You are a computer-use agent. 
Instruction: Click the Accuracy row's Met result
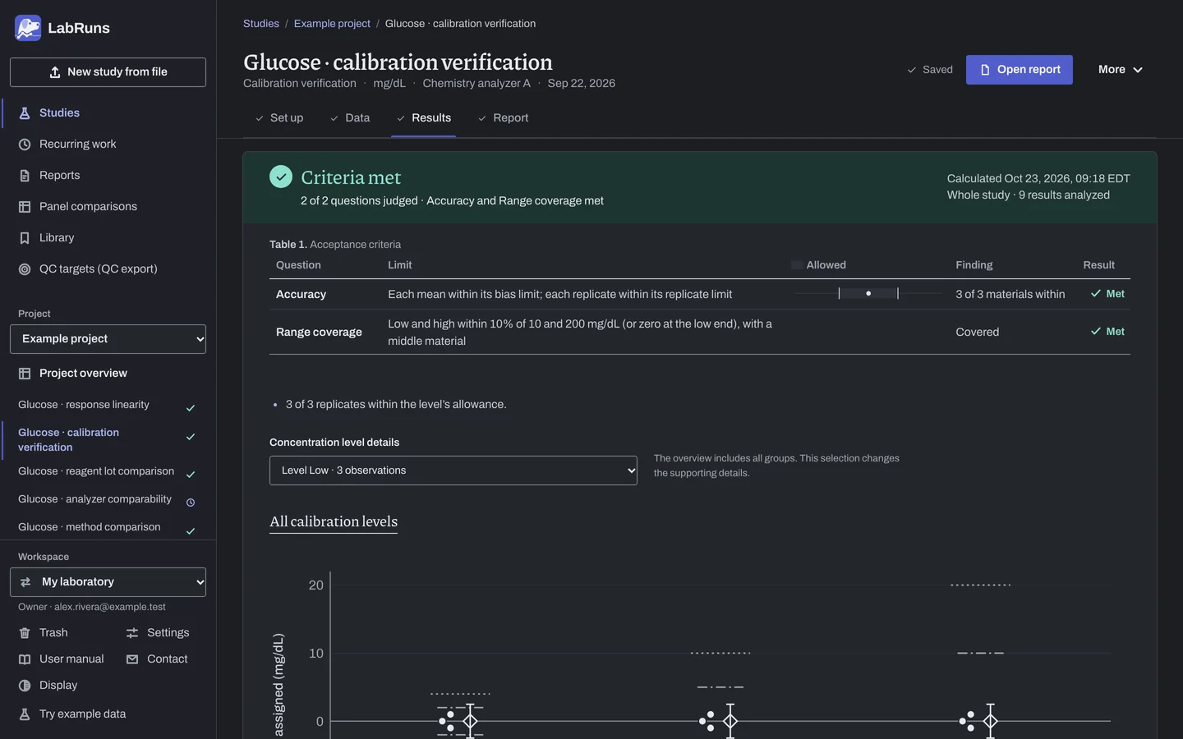point(1107,294)
